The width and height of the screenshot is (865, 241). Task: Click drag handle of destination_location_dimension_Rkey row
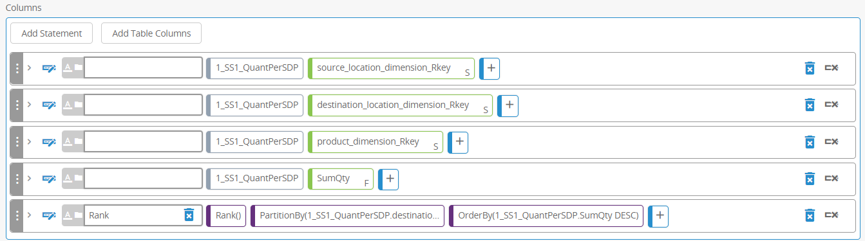click(x=17, y=105)
